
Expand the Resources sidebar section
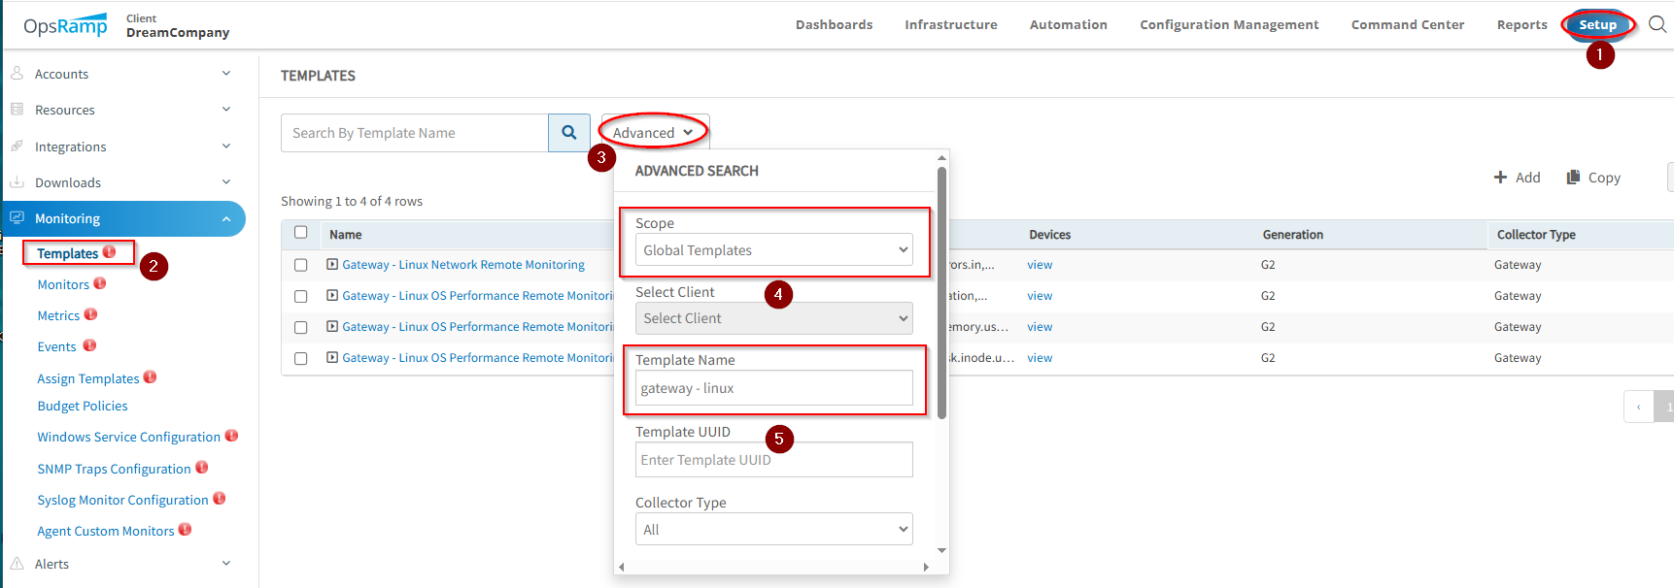(x=226, y=109)
